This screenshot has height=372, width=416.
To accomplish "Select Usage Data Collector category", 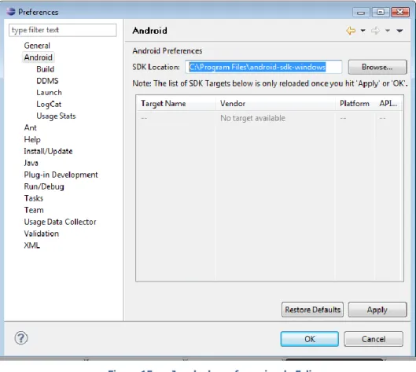I will coord(61,222).
